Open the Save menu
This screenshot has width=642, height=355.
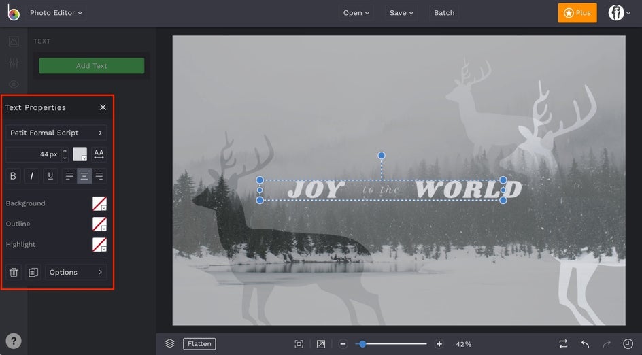pyautogui.click(x=401, y=13)
